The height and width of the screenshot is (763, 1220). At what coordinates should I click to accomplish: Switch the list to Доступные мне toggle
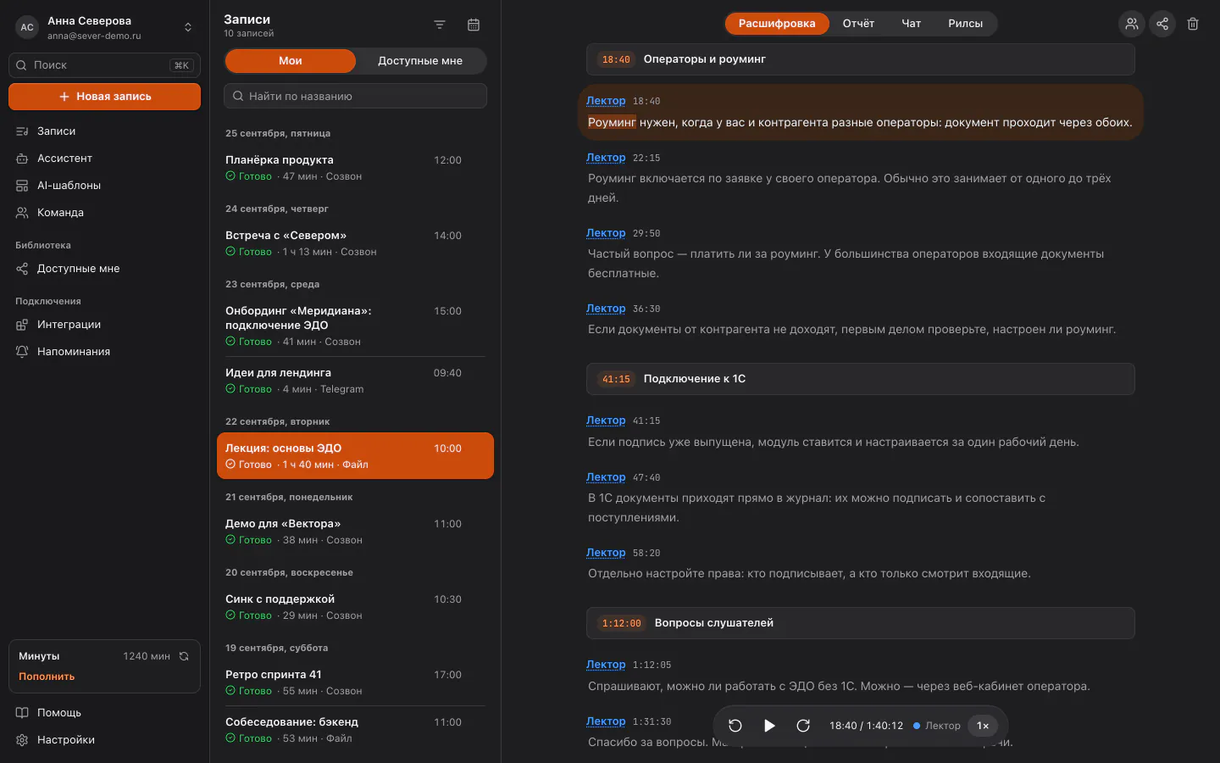pyautogui.click(x=420, y=61)
